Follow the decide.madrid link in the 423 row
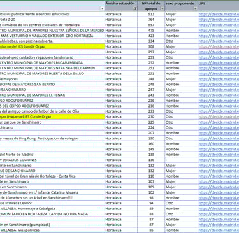Viewport: 239px width, 233px height. 219,36
